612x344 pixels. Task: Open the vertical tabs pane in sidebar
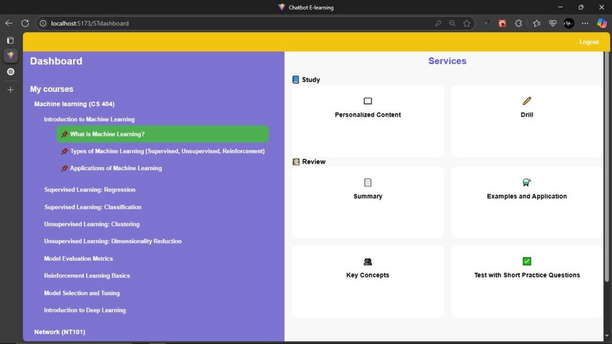point(10,41)
